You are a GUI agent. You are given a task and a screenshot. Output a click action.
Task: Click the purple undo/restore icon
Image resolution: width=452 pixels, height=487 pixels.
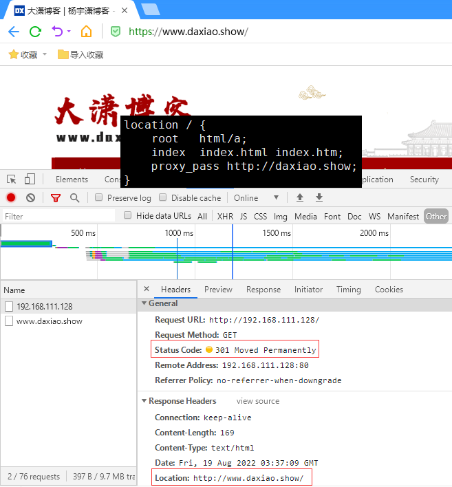coord(58,32)
